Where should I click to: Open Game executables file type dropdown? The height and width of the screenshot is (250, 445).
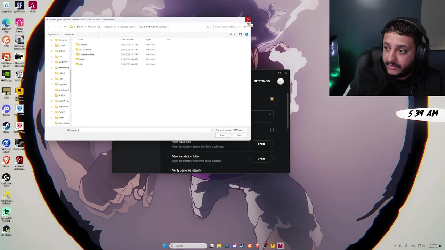click(231, 130)
